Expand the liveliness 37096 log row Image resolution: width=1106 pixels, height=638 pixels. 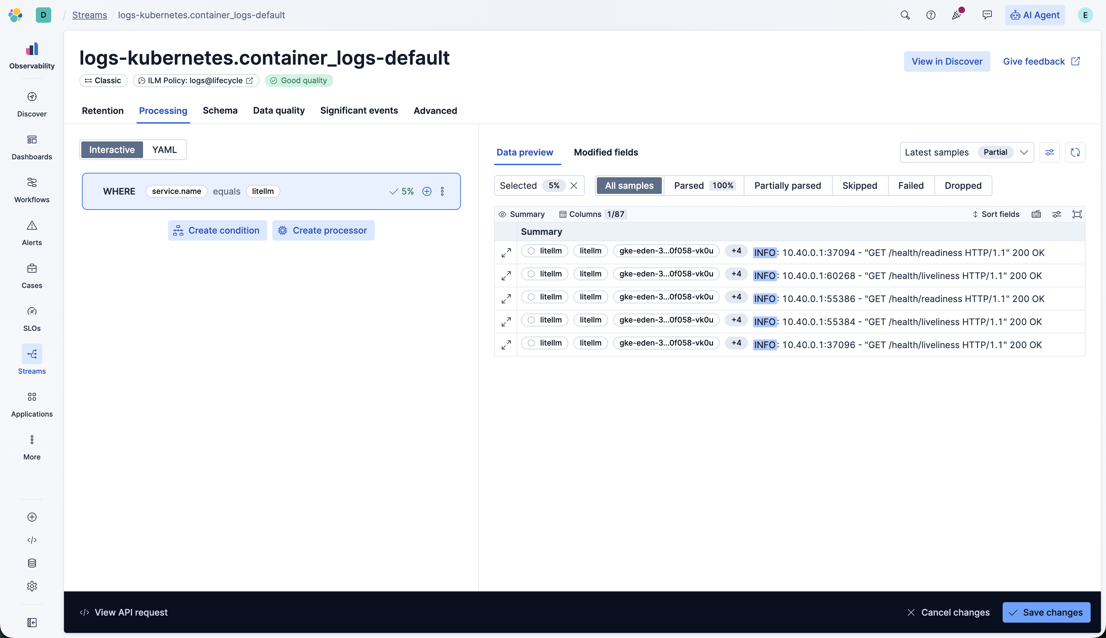coord(506,345)
